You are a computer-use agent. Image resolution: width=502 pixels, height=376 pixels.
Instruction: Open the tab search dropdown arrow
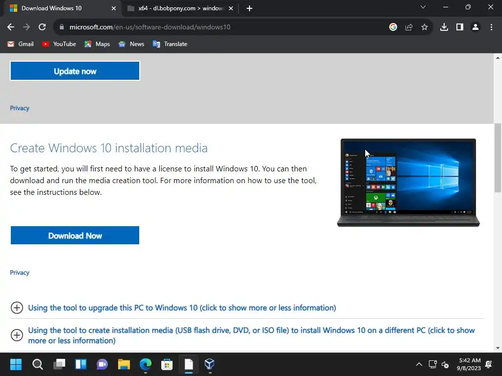tap(423, 7)
